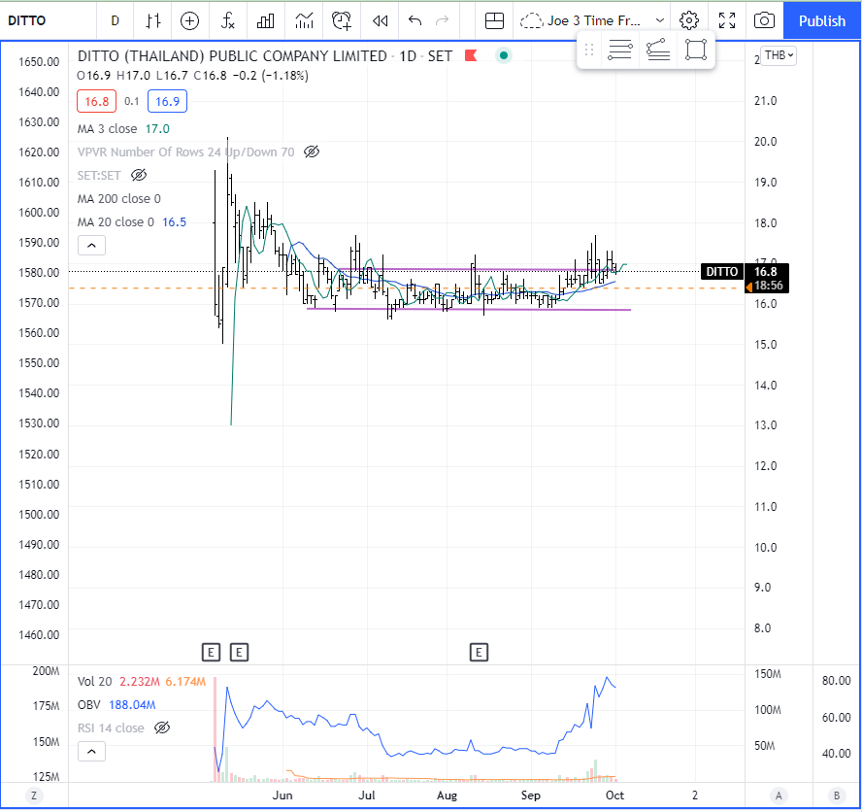
Task: Show the hidden SET:SET comparison eye icon
Action: [x=139, y=175]
